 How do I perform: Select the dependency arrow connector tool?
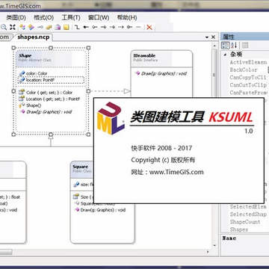coord(121,27)
